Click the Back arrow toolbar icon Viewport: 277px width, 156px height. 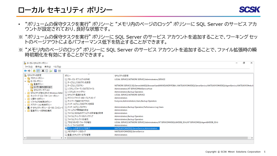click(x=25, y=71)
